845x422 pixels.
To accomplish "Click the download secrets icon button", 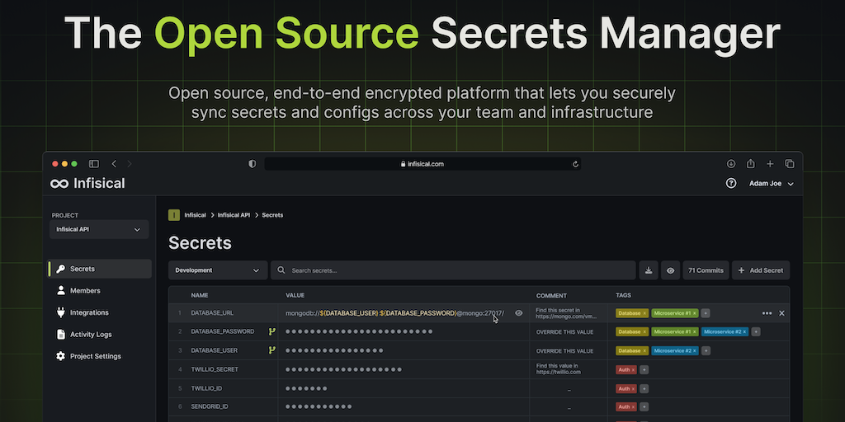I will tap(649, 270).
